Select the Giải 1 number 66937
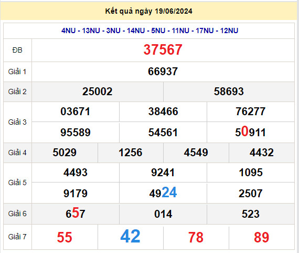This screenshot has height=253, width=299. point(163,72)
